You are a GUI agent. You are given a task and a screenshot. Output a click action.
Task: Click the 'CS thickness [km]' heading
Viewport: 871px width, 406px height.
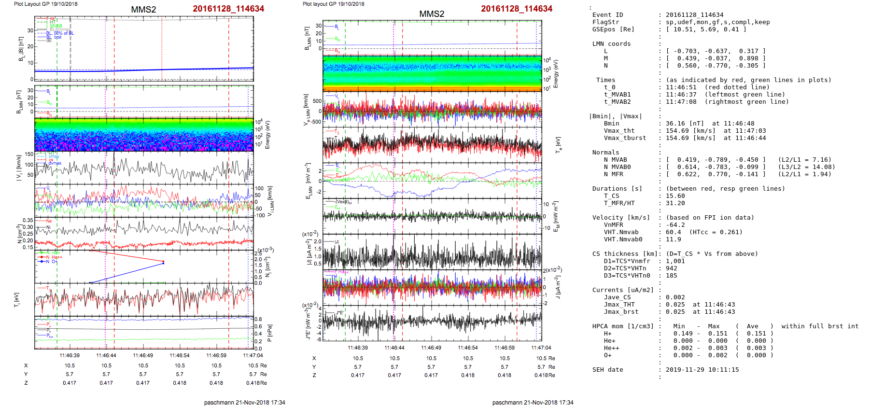coord(625,254)
